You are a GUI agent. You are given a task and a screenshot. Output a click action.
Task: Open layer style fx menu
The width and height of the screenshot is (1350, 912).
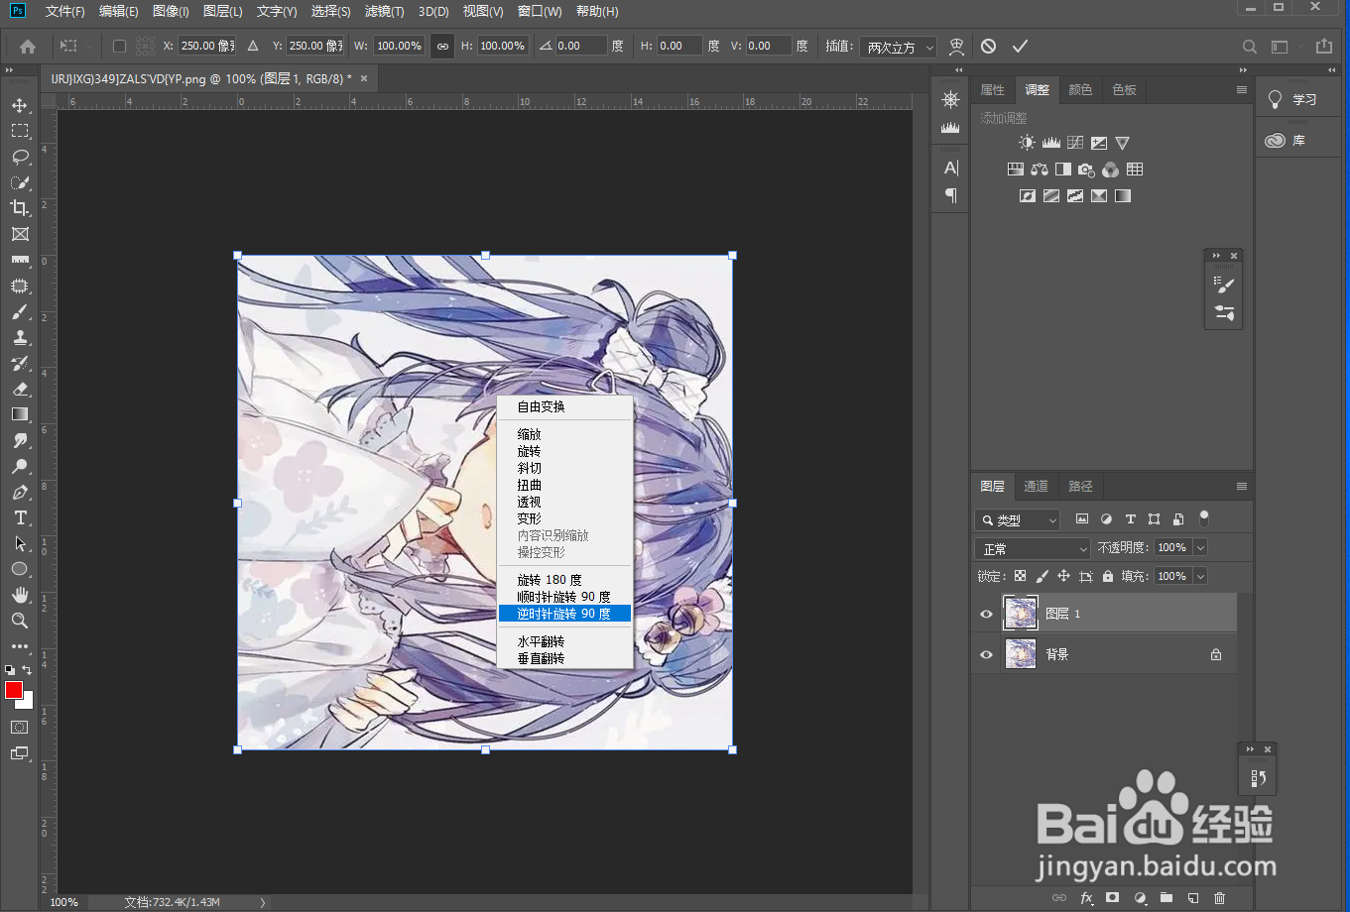[1086, 898]
